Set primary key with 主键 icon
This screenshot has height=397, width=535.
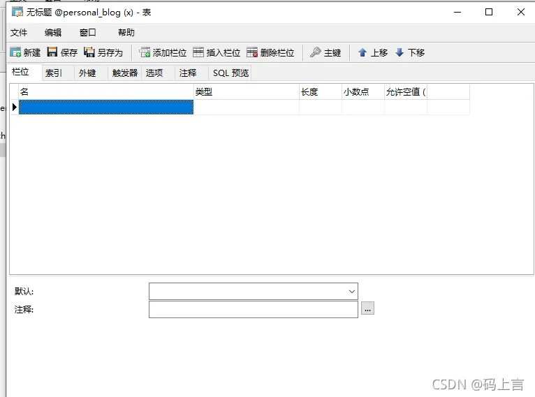tap(316, 52)
